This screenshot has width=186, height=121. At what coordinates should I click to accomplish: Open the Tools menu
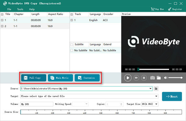click(x=20, y=9)
